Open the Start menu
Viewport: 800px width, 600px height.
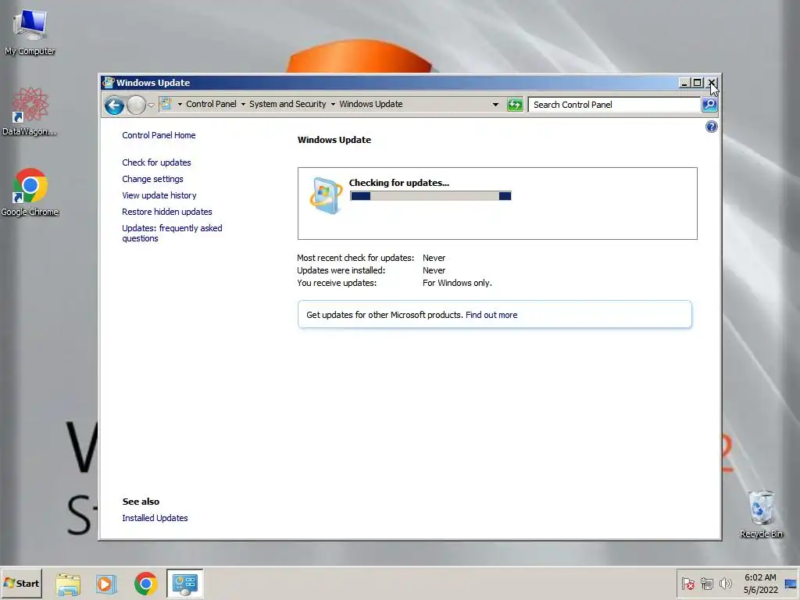pos(22,583)
